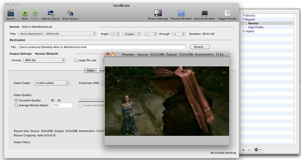
Task: Show the Activity Window toolbar icon
Action: point(205,13)
